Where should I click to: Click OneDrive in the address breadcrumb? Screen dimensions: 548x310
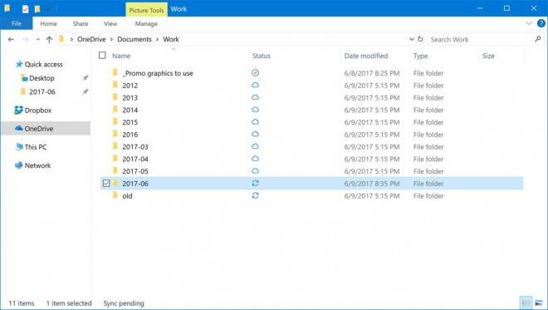91,39
